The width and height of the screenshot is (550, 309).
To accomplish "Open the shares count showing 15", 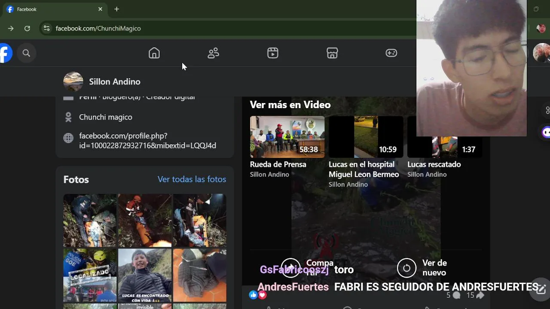I will 475,295.
